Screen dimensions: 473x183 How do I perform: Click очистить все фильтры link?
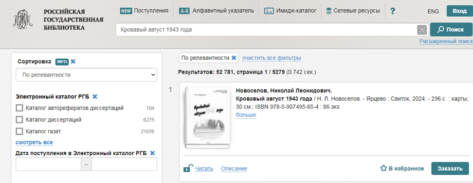pyautogui.click(x=272, y=57)
